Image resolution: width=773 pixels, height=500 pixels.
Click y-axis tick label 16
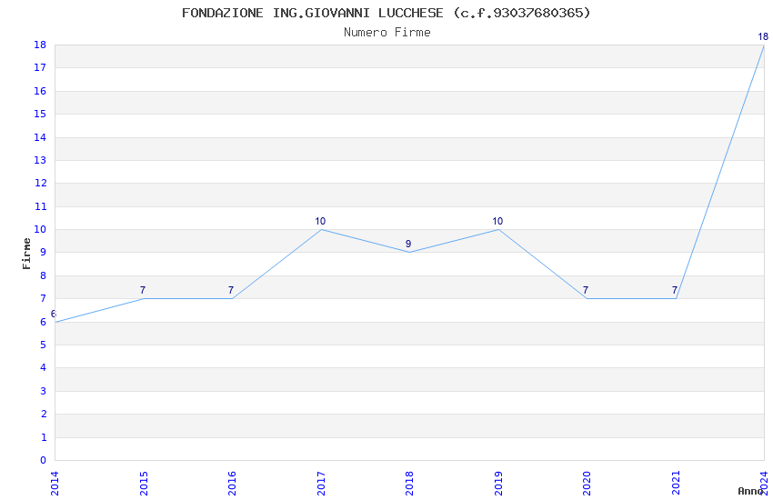click(x=40, y=91)
